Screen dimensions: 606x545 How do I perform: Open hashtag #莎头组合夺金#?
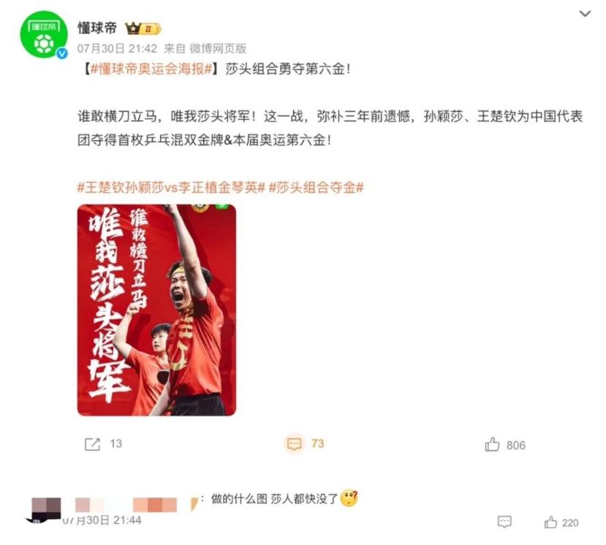tap(316, 188)
